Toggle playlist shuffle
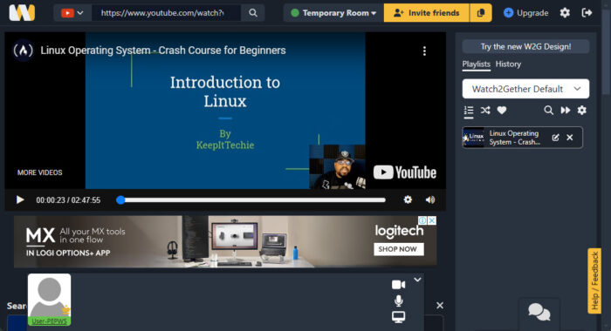The image size is (611, 331). point(485,111)
